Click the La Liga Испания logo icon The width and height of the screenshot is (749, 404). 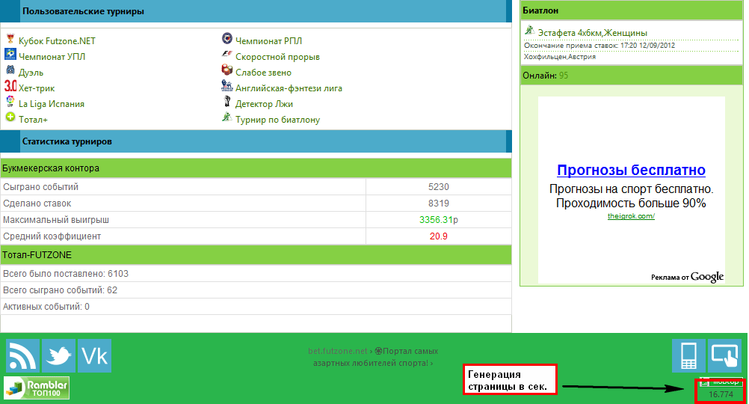point(10,101)
